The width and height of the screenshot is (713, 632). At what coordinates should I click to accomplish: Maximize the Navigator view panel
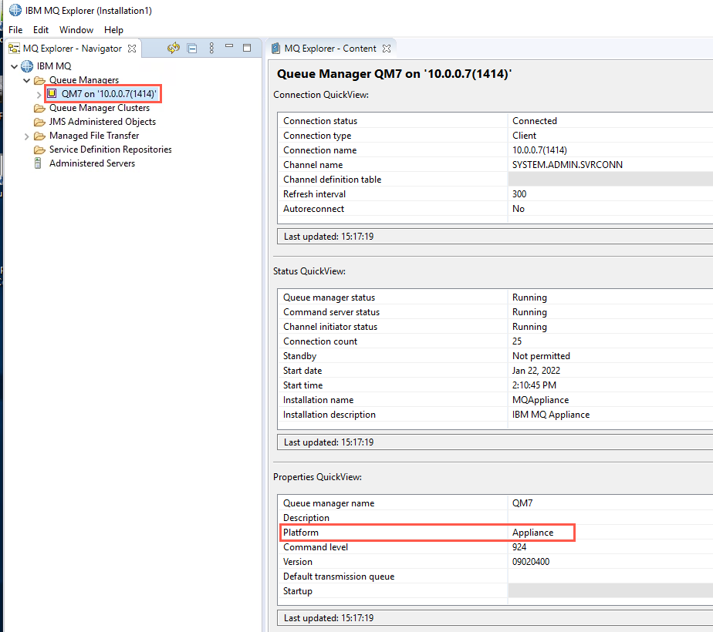(x=247, y=48)
